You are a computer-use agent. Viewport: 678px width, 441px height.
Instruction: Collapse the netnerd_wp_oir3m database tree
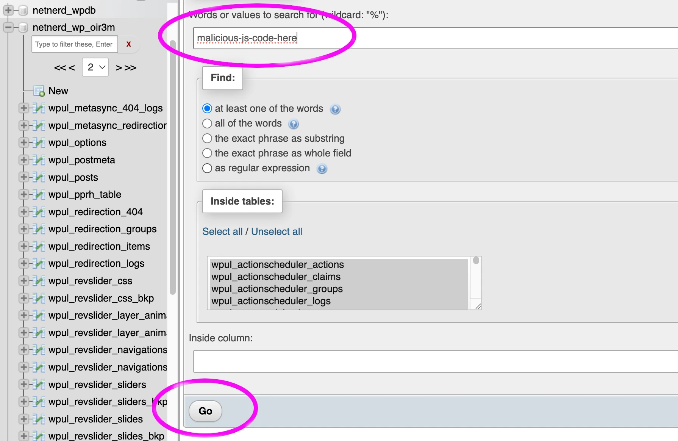pyautogui.click(x=8, y=27)
